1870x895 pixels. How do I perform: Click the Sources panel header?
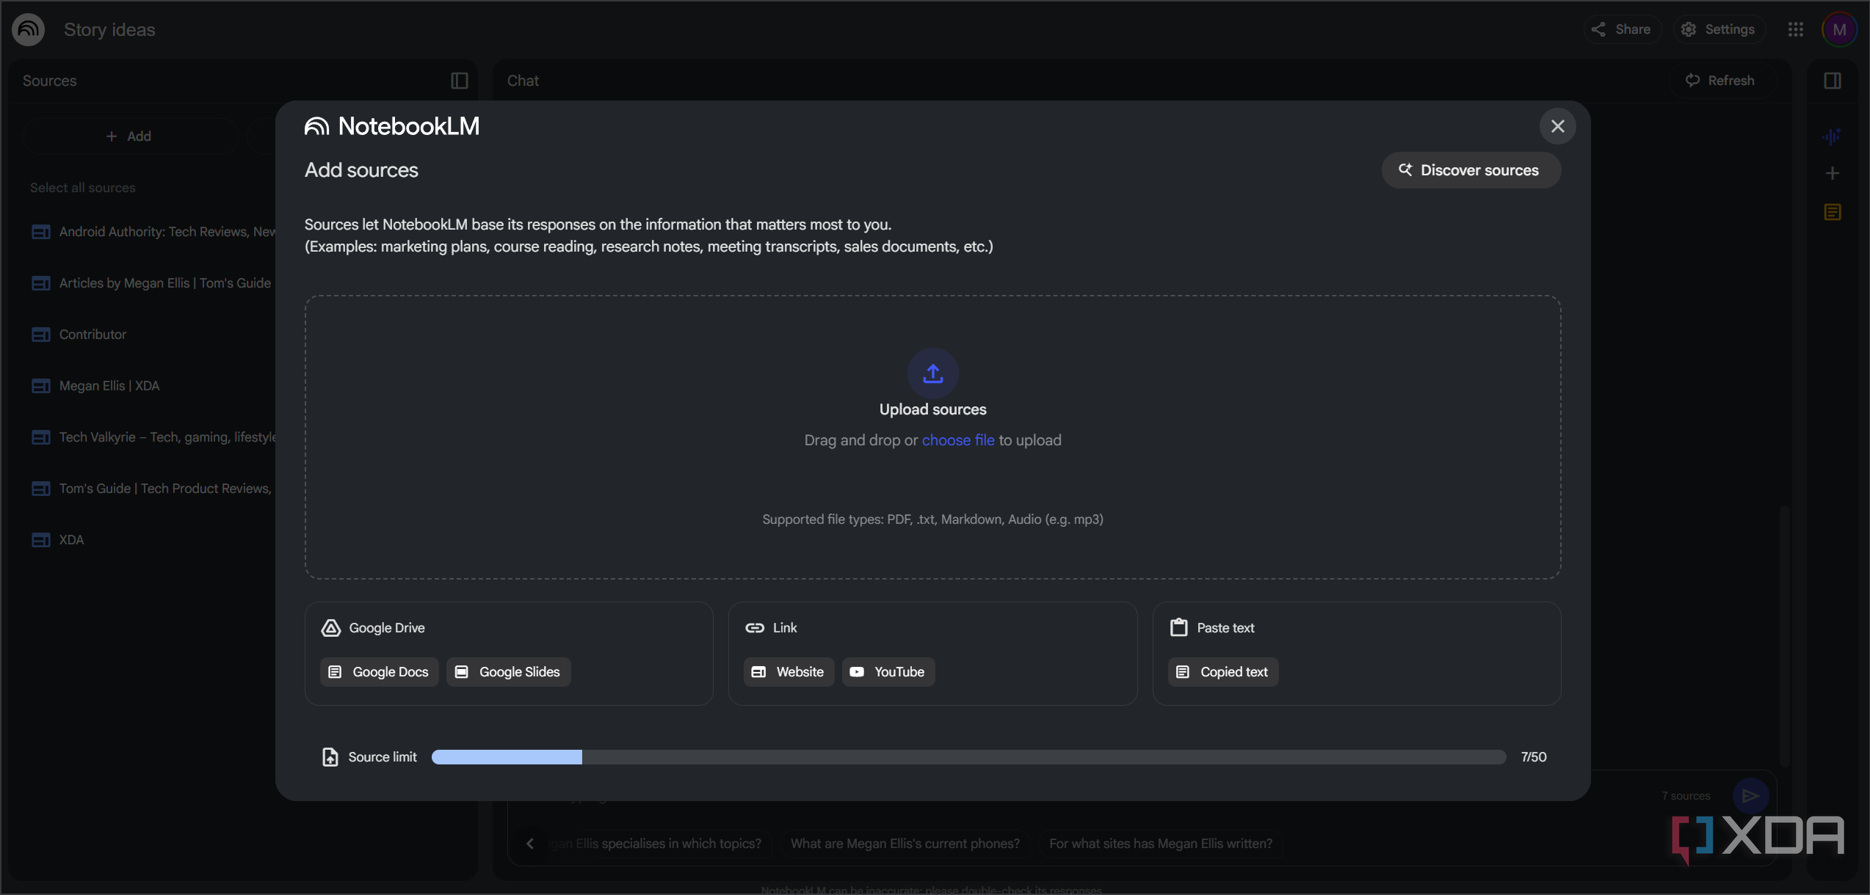[49, 81]
